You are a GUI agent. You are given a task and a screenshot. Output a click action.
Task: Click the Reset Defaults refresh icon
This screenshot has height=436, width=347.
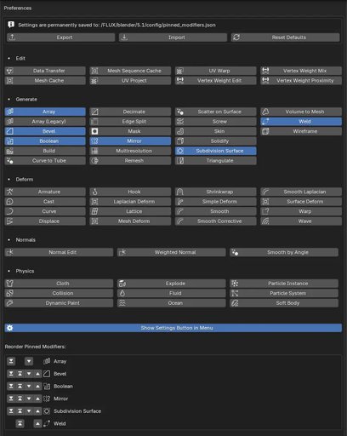pyautogui.click(x=236, y=37)
